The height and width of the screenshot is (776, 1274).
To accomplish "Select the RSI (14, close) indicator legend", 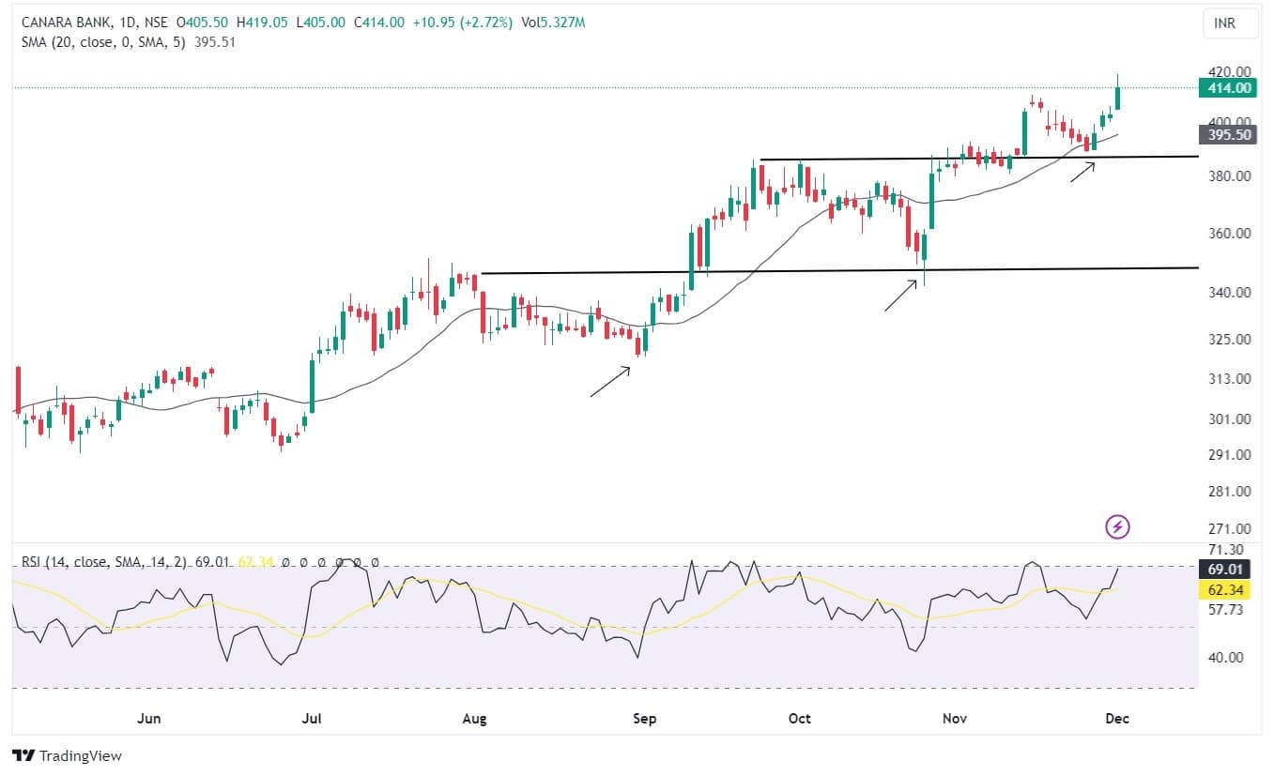I will click(103, 562).
